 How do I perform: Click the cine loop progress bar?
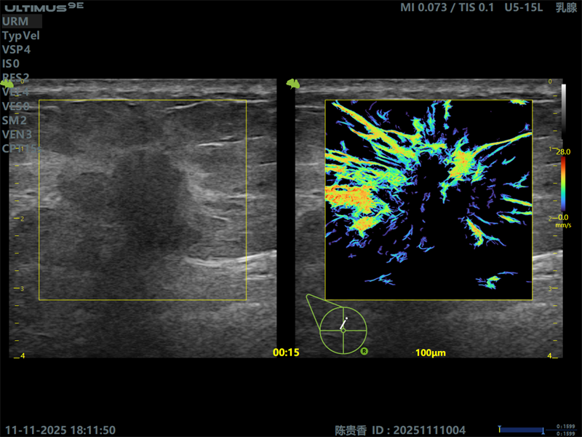(x=522, y=430)
